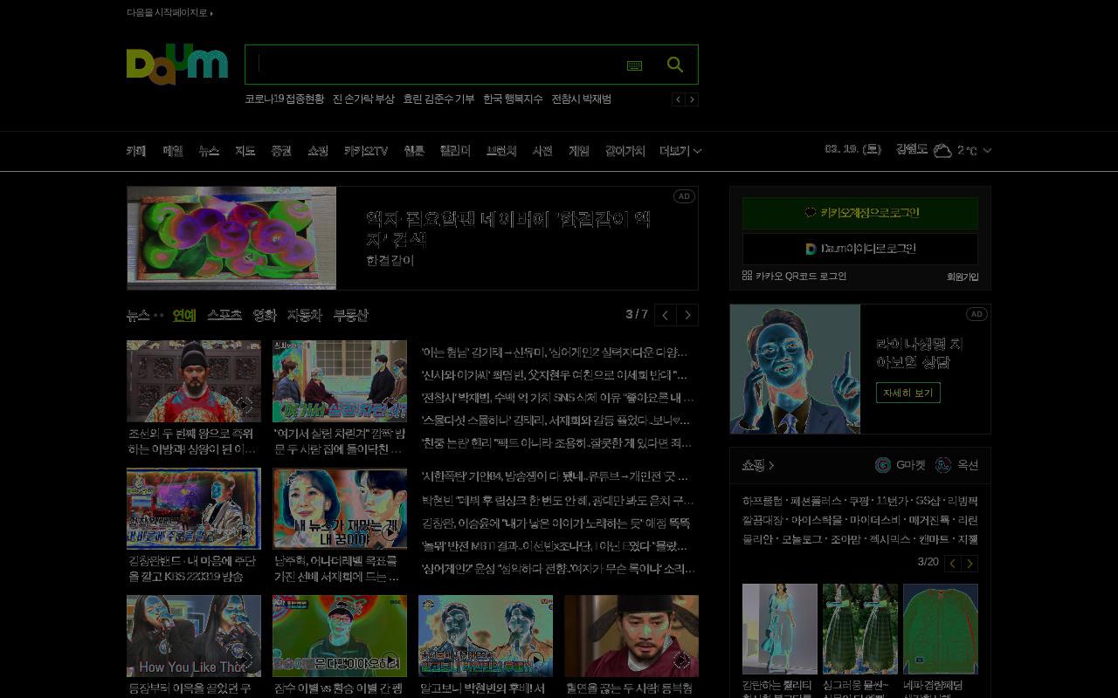Click the How You Like That thumbnail
Image resolution: width=1118 pixels, height=698 pixels.
point(193,636)
